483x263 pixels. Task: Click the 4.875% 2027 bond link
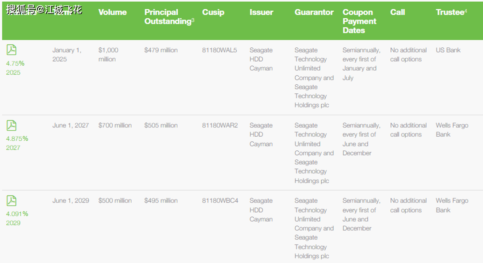click(17, 143)
